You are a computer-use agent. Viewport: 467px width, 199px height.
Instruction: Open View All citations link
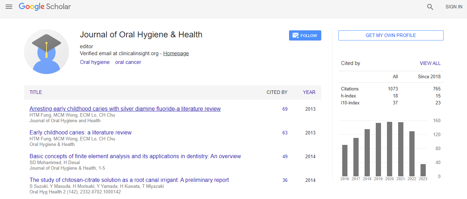click(x=430, y=63)
